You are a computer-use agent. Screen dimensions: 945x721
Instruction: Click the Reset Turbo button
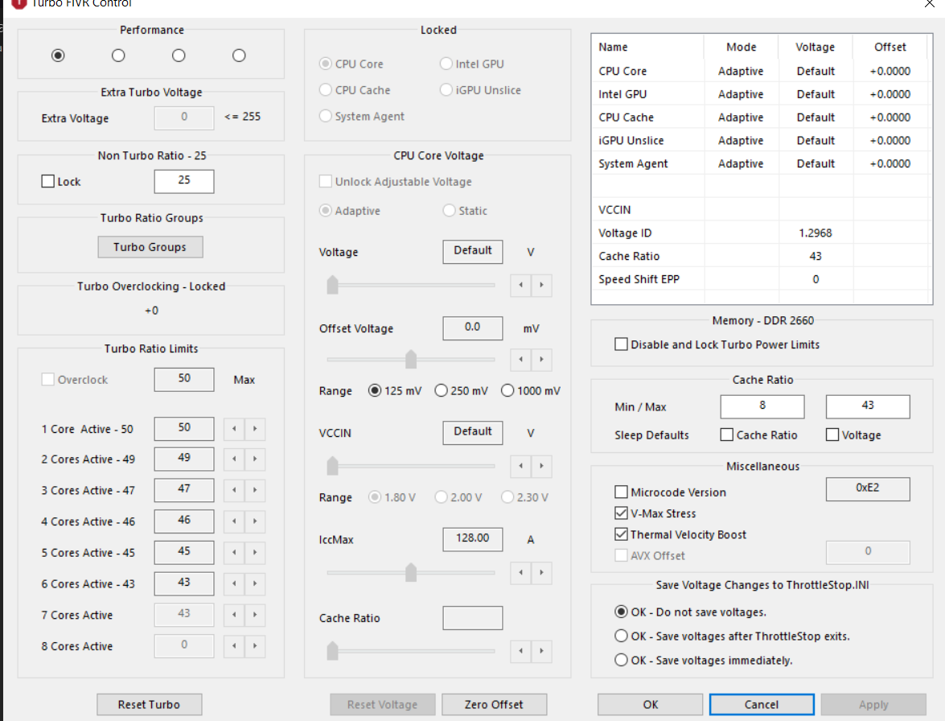coord(149,704)
